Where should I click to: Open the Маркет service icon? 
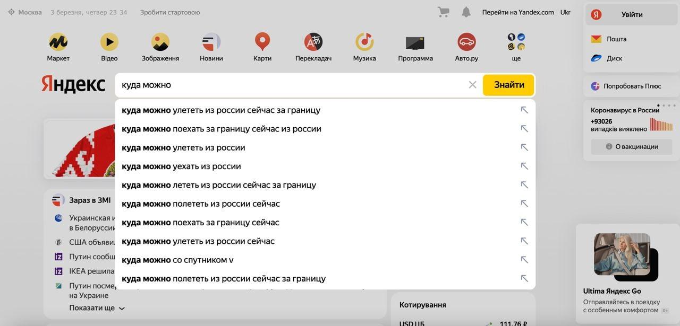coord(58,42)
